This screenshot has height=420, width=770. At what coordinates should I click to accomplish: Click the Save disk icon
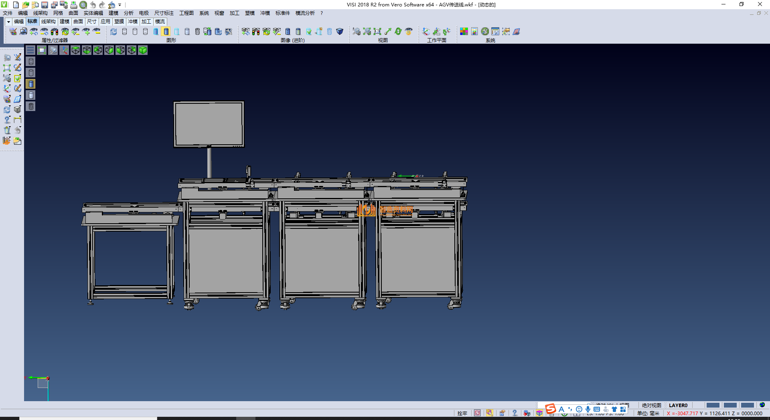click(45, 5)
